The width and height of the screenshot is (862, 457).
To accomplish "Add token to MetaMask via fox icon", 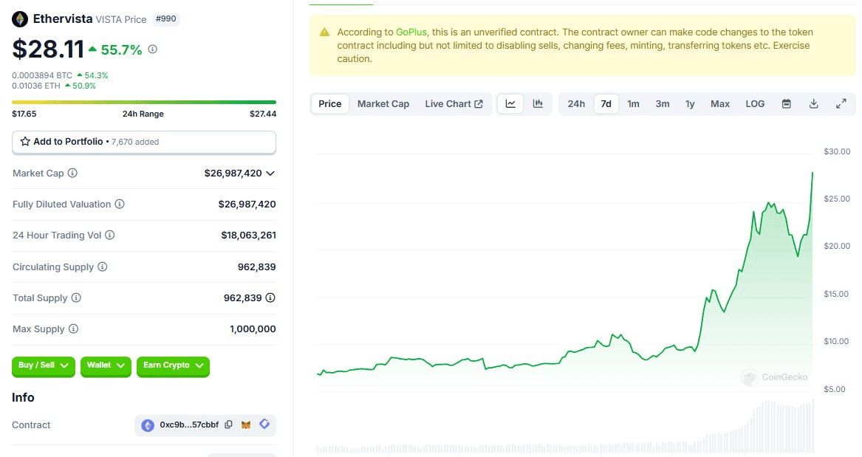I will (246, 425).
